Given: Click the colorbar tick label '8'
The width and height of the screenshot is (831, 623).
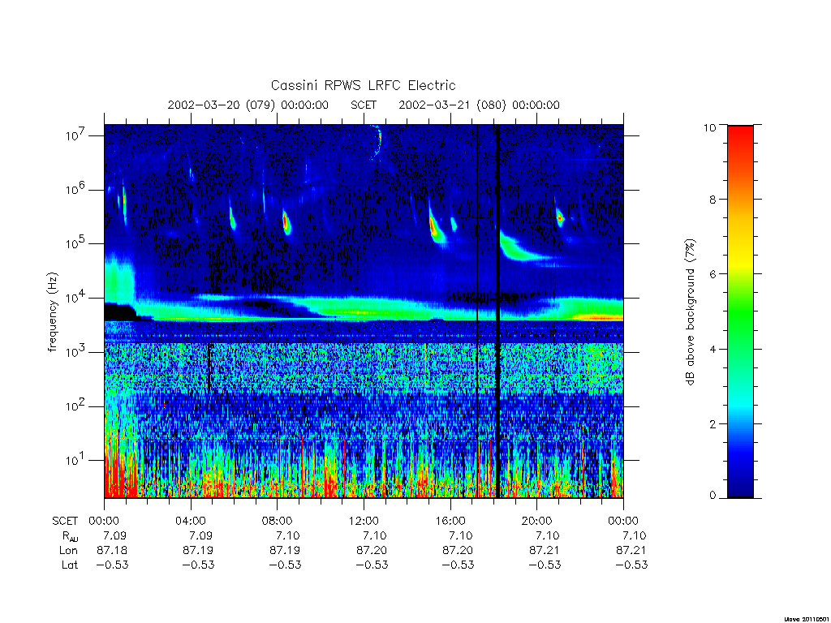Looking at the screenshot, I should (x=713, y=200).
